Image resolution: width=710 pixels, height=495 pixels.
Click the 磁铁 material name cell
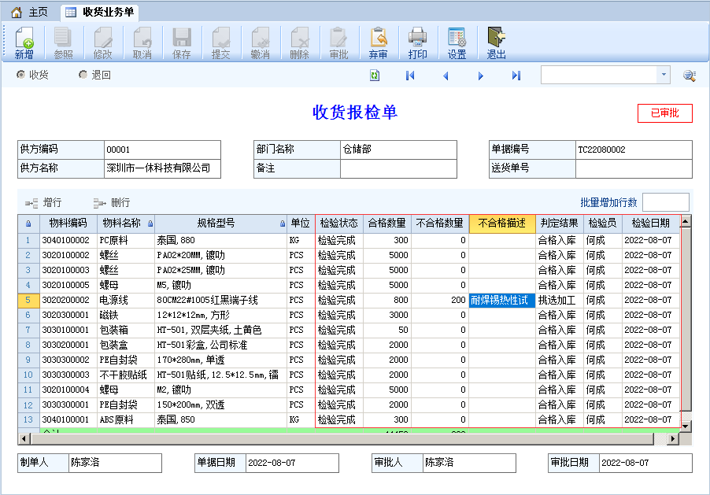point(125,316)
